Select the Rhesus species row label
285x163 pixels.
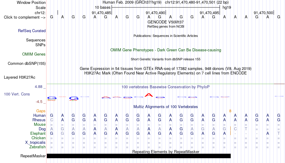coord(39,120)
